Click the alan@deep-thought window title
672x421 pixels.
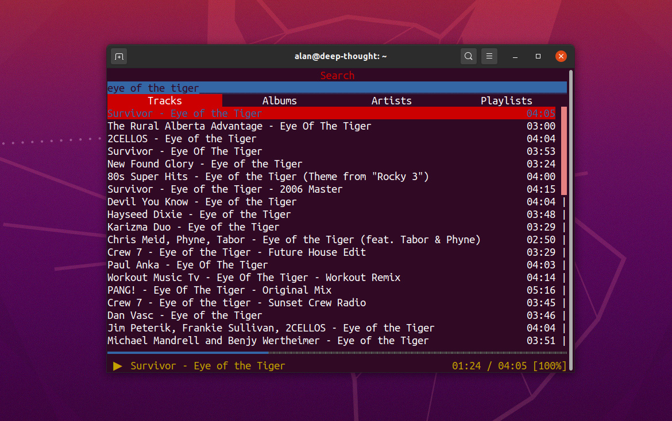[341, 56]
